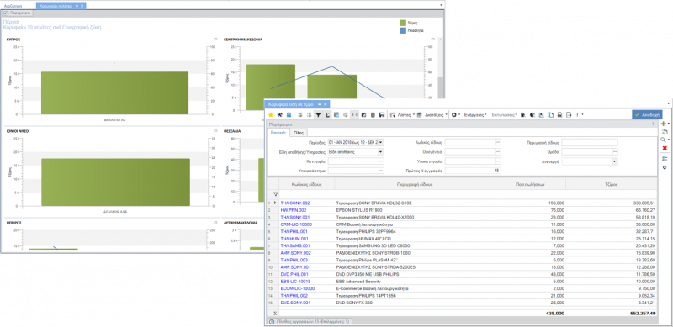Open the Ενέργειες actions menu

475,115
